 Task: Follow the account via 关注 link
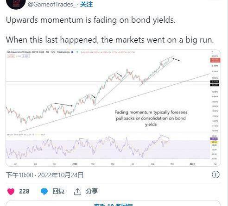(x=86, y=4)
